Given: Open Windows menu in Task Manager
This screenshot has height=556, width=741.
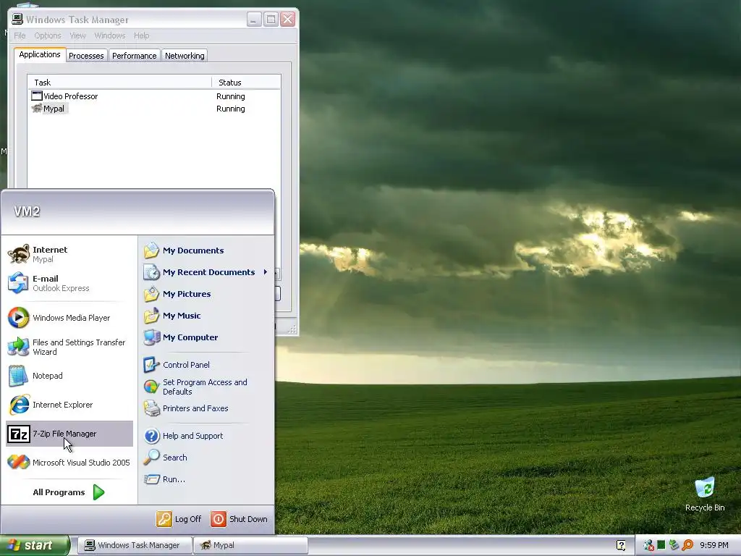Looking at the screenshot, I should pyautogui.click(x=110, y=35).
